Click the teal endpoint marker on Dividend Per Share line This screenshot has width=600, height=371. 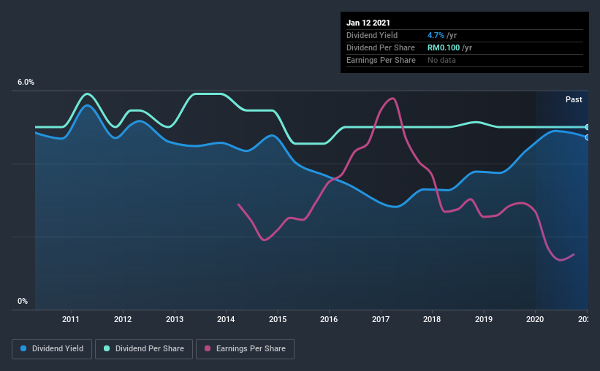coord(587,127)
